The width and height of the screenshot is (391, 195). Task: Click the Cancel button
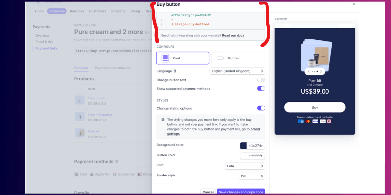208,192
